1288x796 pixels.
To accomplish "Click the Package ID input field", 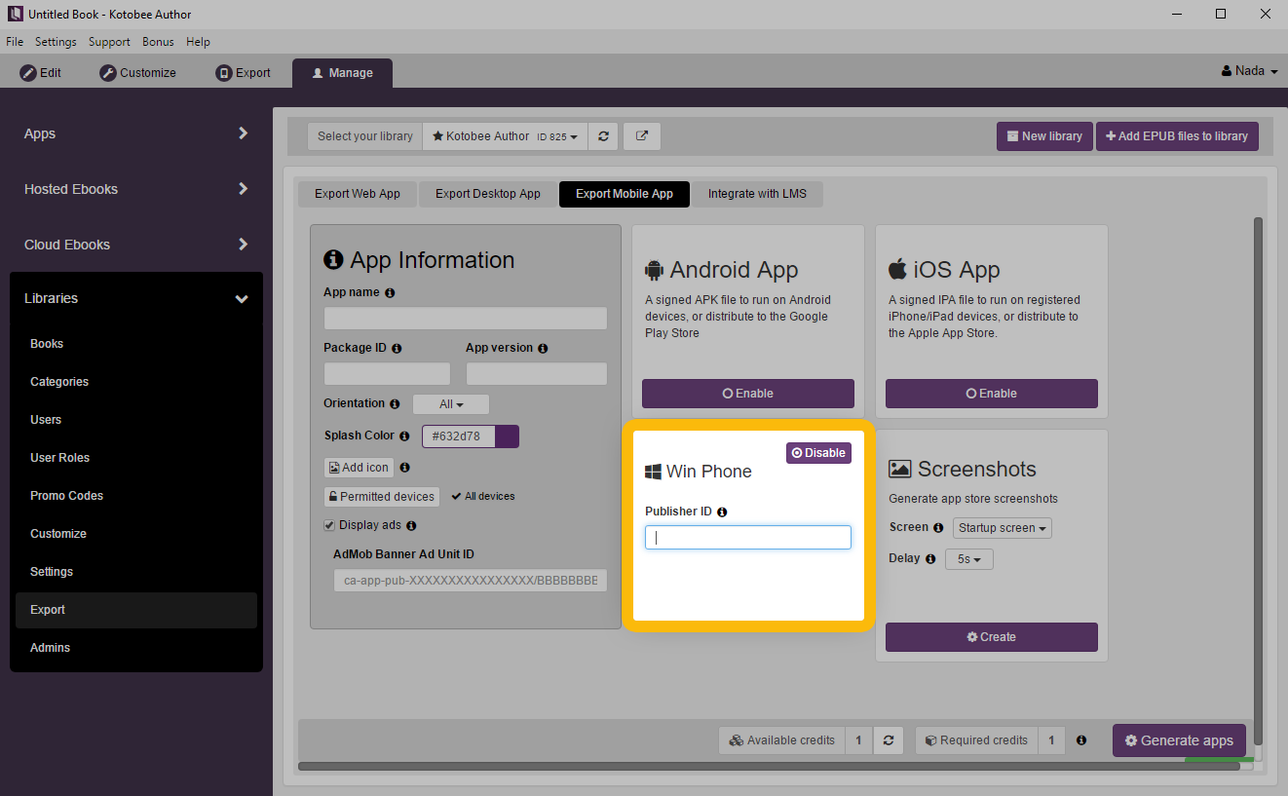I will tap(387, 374).
